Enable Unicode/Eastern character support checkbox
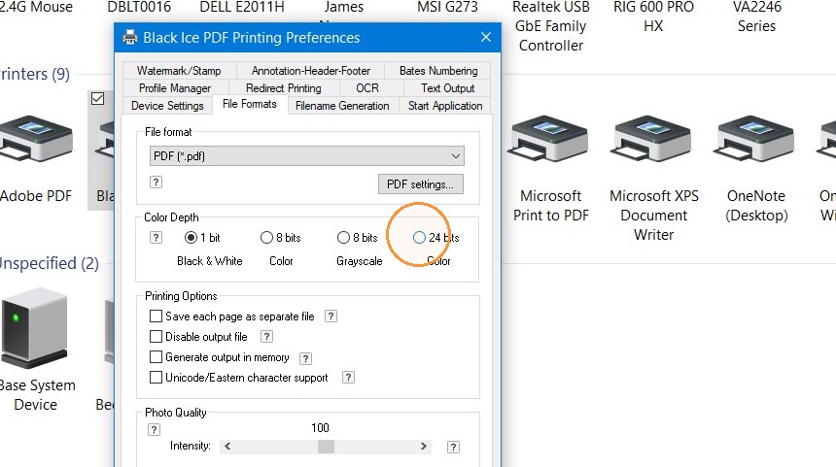The width and height of the screenshot is (836, 467). point(156,378)
